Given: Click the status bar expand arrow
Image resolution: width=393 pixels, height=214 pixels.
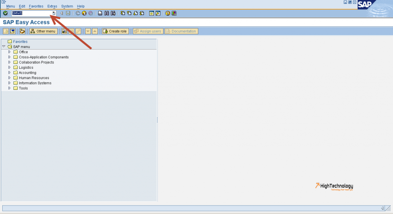Looking at the screenshot, I should tap(382, 208).
